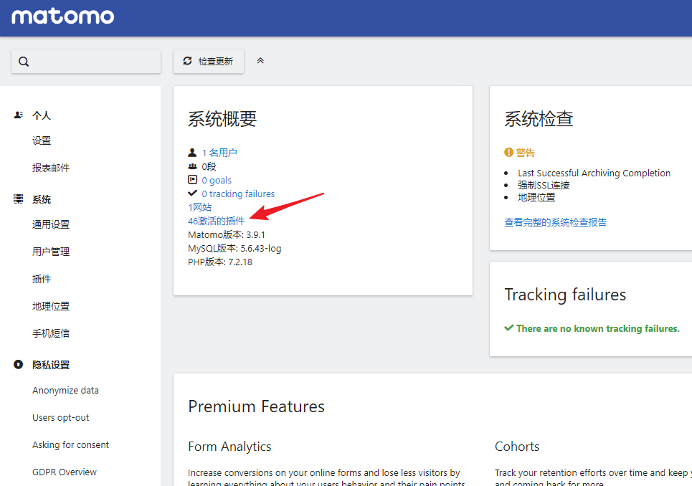Open the 0 goals link
Image resolution: width=692 pixels, height=486 pixels.
217,181
